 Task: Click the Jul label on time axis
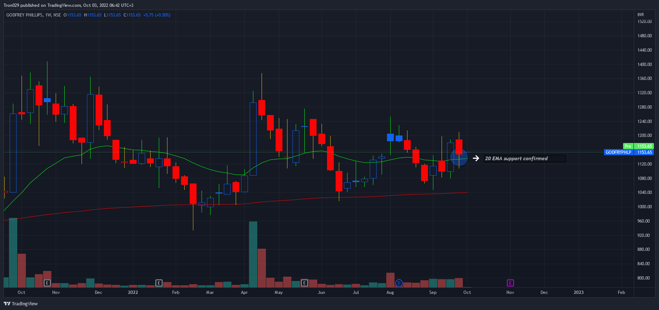pos(356,292)
